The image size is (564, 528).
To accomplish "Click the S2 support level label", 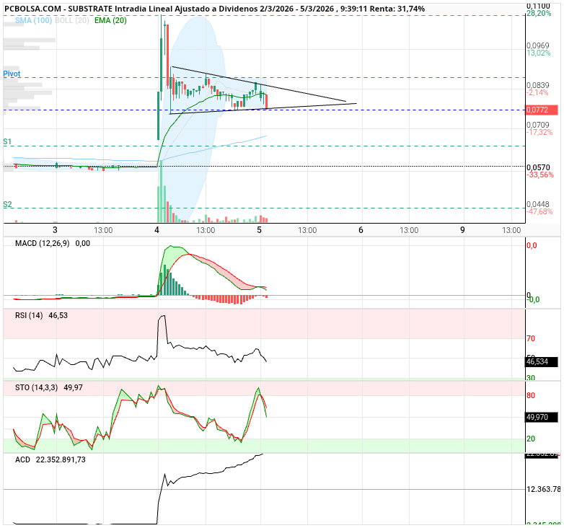I will pyautogui.click(x=7, y=205).
